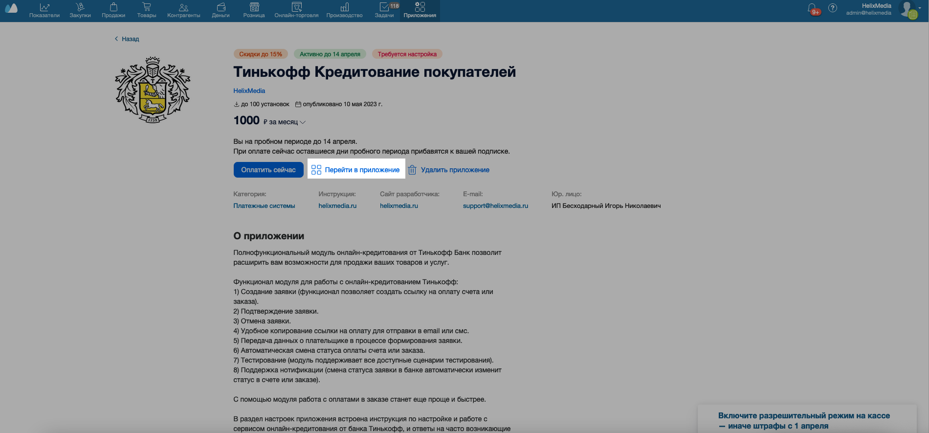Viewport: 929px width, 433px height.
Task: Click the 'О приложении' heading
Action: click(269, 236)
